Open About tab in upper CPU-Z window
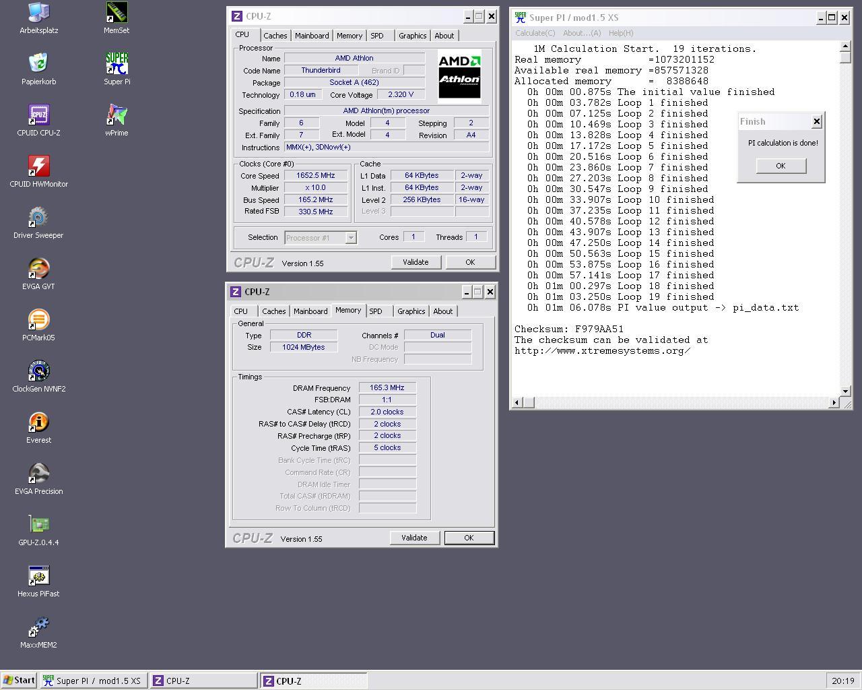 click(444, 36)
